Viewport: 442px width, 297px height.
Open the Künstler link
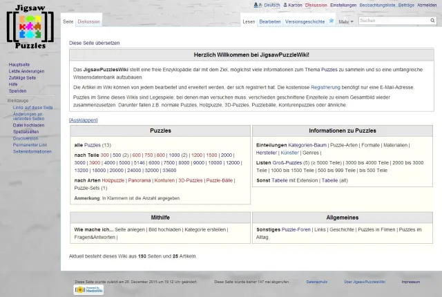(290, 153)
